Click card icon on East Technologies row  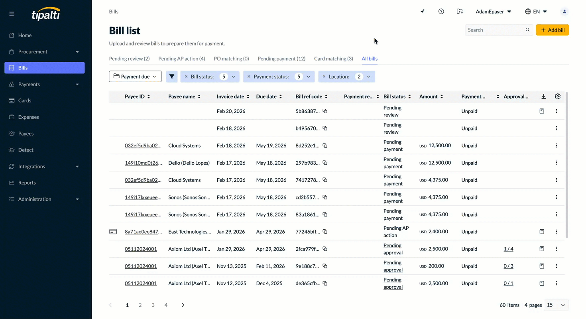point(113,232)
